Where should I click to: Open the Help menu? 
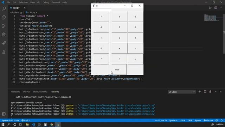(x=65, y=2)
